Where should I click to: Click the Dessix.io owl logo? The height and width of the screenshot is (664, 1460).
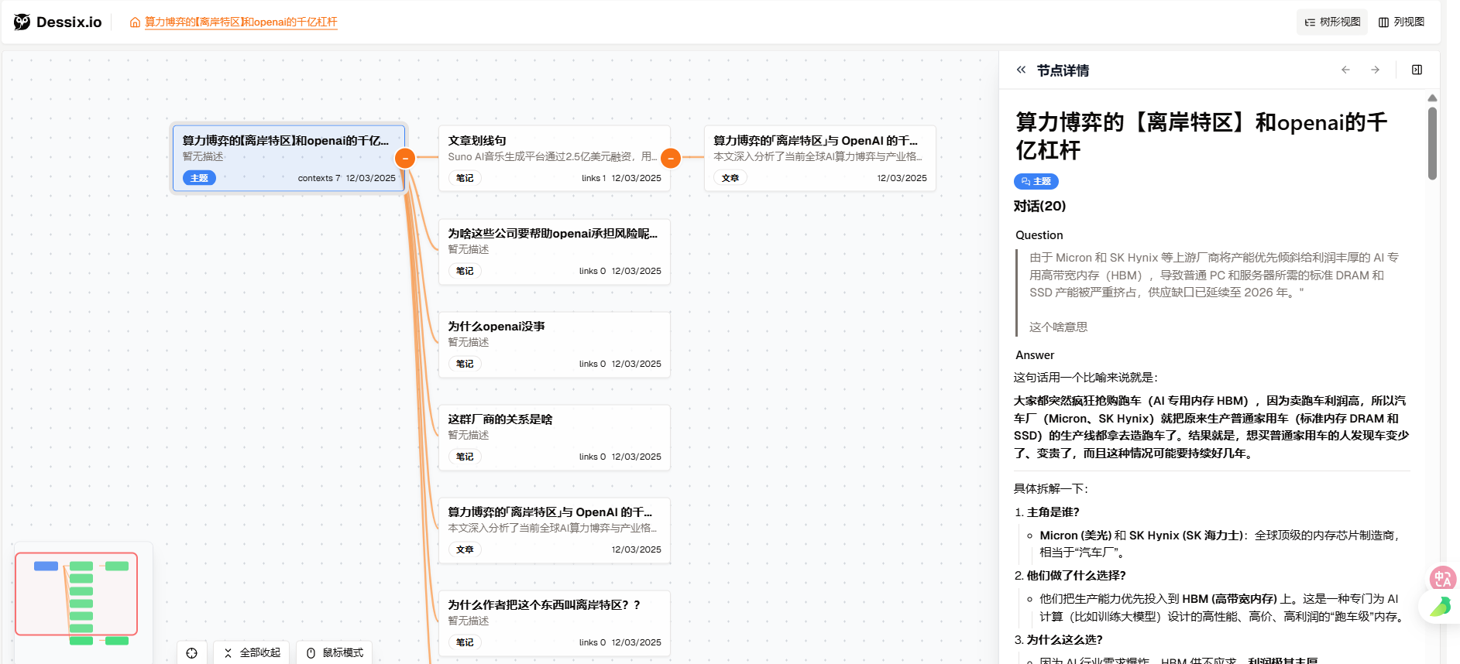pyautogui.click(x=22, y=22)
